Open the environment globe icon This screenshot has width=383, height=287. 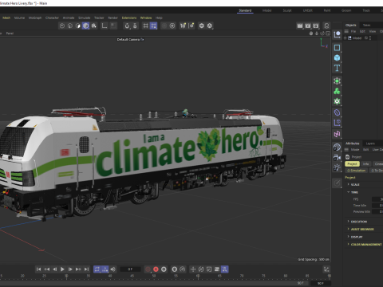337,147
